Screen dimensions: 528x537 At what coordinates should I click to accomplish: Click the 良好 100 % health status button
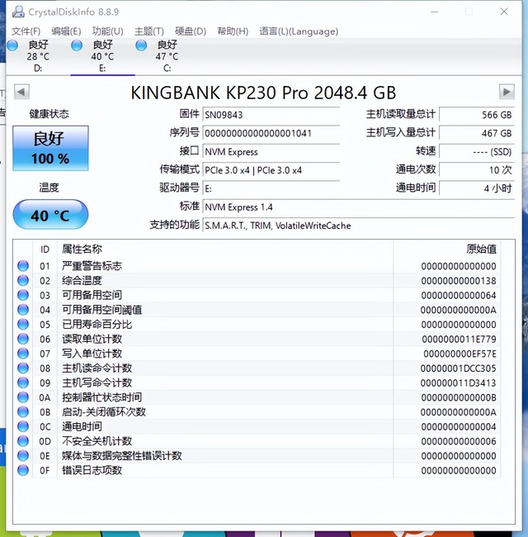50,148
